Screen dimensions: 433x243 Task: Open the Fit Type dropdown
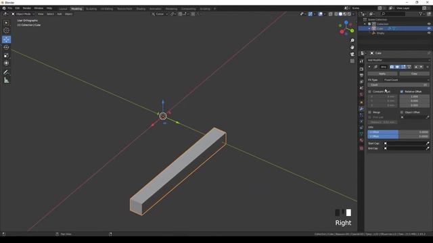(406, 80)
